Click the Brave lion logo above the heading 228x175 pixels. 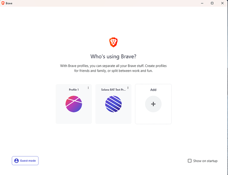tap(113, 43)
